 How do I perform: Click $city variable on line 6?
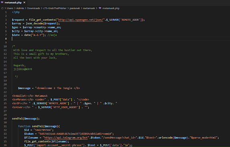click(x=16, y=31)
